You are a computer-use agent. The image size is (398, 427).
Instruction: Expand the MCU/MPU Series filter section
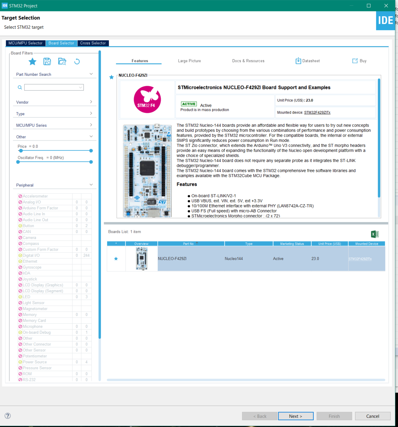(54, 125)
